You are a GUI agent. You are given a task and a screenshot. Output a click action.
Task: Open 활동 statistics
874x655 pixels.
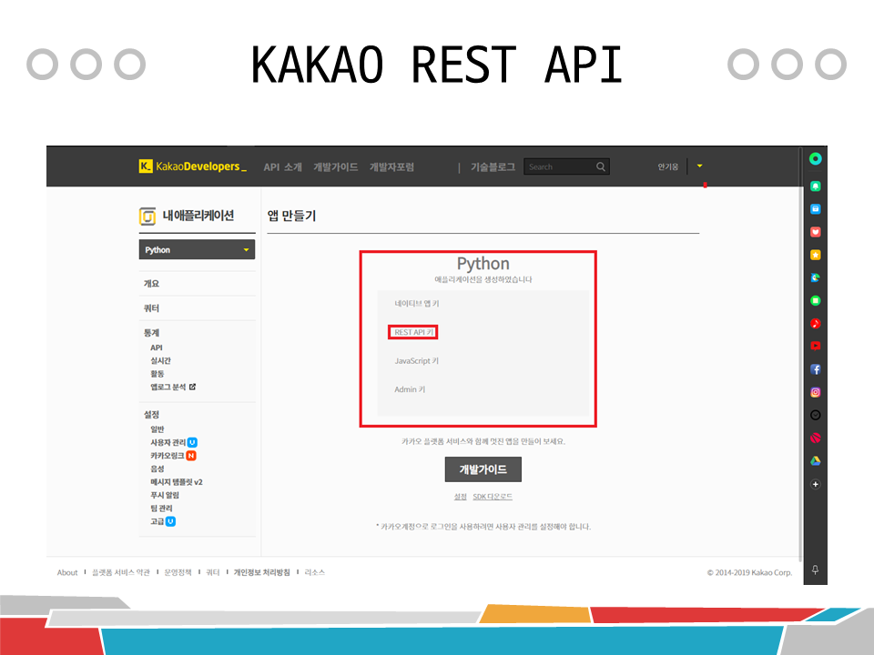[158, 374]
